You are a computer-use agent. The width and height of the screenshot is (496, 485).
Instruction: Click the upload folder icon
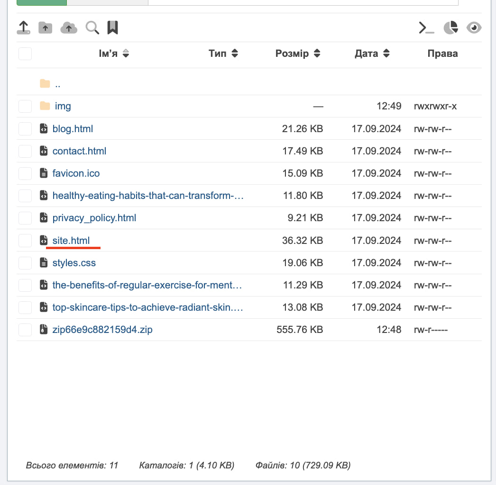[45, 28]
